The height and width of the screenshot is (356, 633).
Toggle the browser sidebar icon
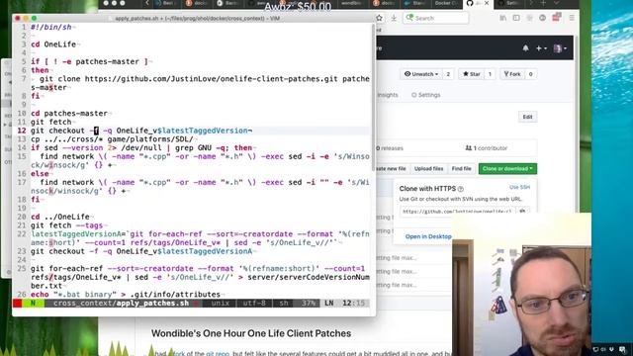516,18
